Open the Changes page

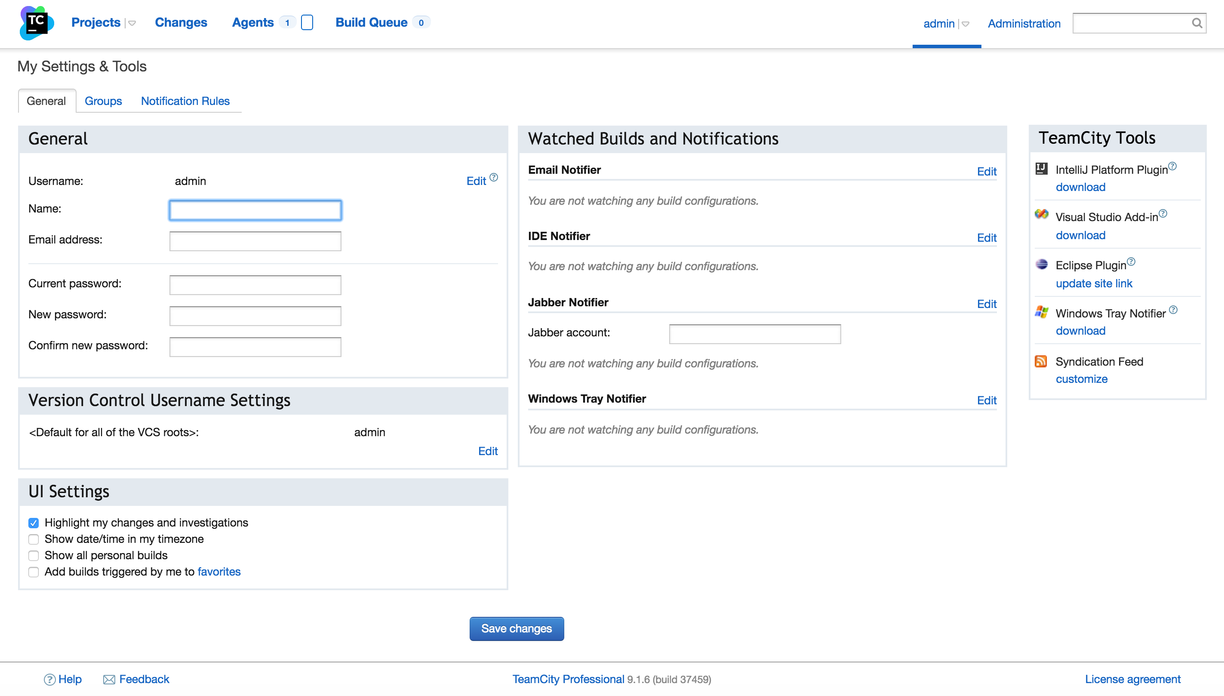click(181, 22)
